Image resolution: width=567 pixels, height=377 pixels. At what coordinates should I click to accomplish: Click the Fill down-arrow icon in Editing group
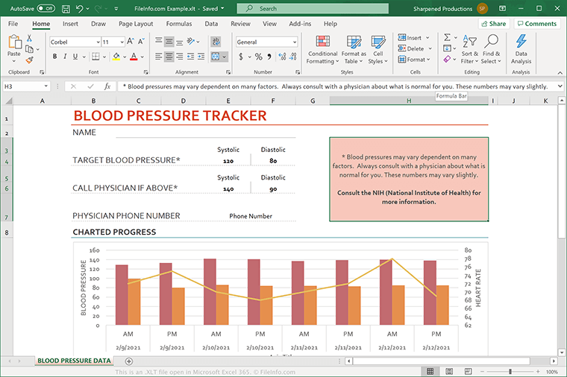447,48
